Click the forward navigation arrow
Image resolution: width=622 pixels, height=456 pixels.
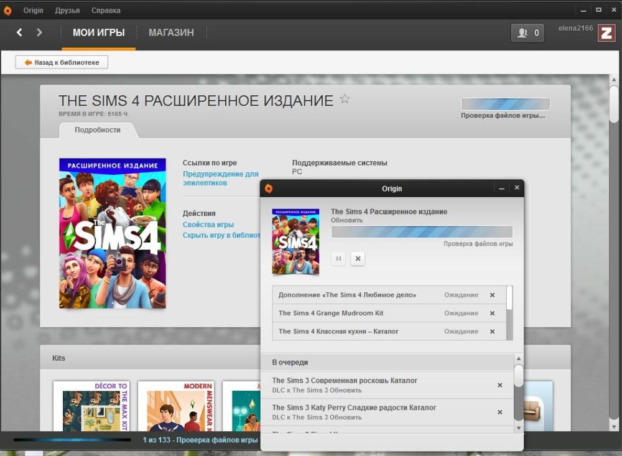pyautogui.click(x=39, y=32)
